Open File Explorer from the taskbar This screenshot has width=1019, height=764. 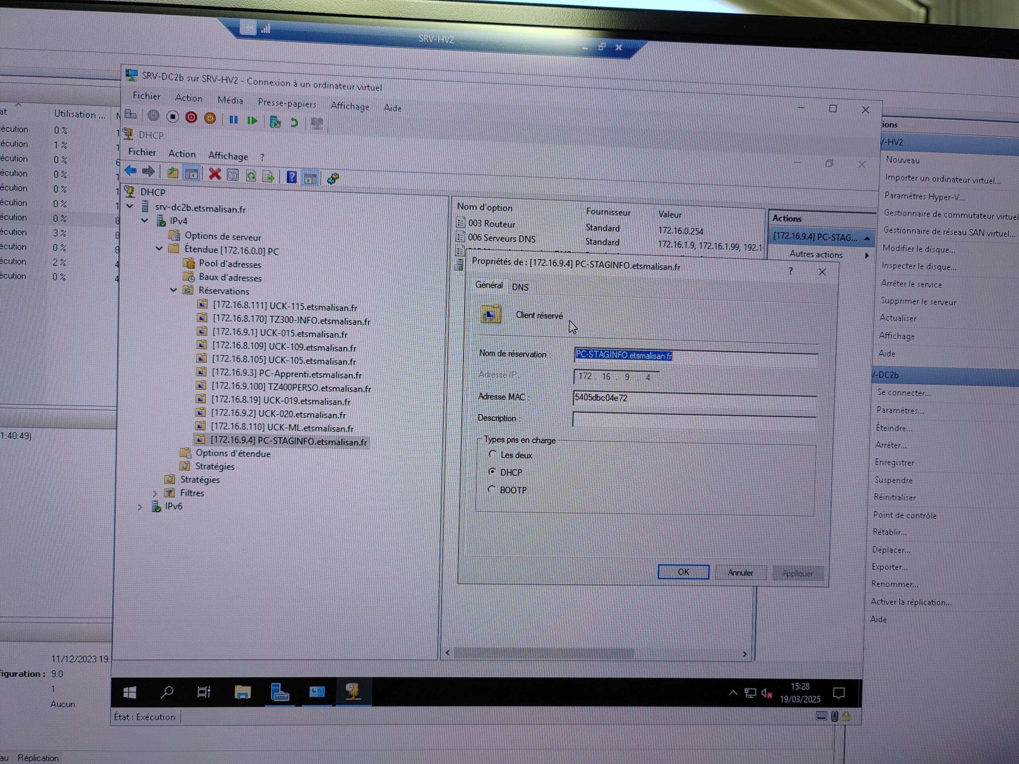pyautogui.click(x=242, y=692)
